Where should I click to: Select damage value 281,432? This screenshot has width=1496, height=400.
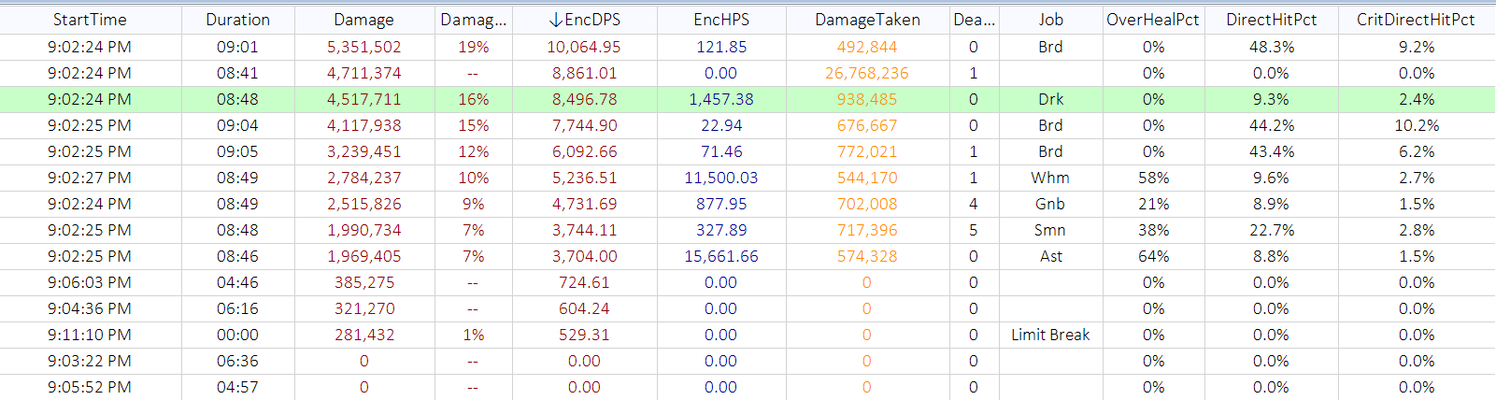click(x=363, y=335)
